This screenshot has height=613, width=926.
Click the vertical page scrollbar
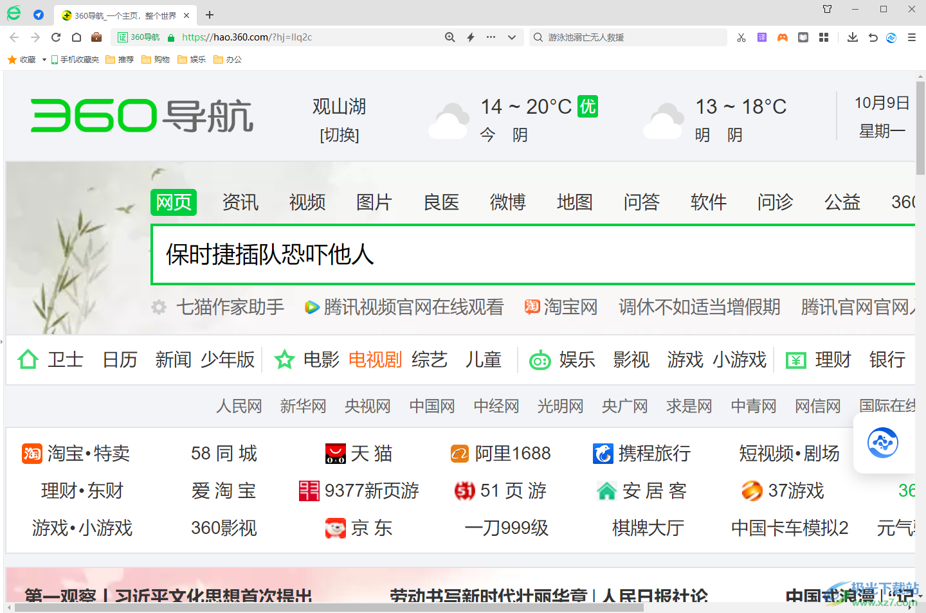tap(920, 129)
